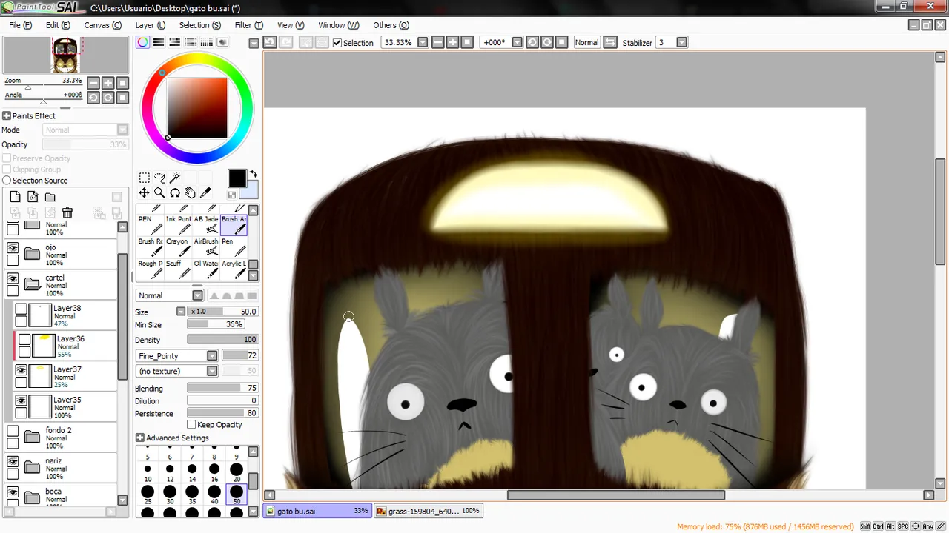Select the Lasso tool
949x533 pixels.
pyautogui.click(x=159, y=178)
